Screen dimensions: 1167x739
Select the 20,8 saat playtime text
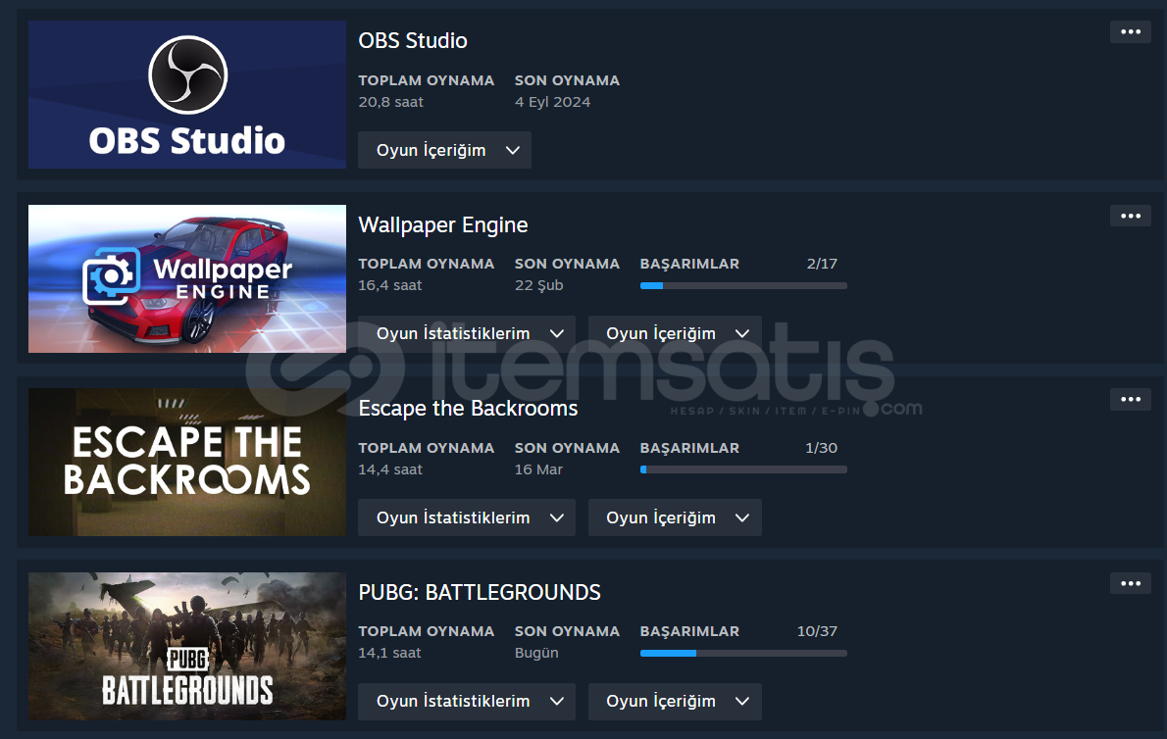[390, 102]
